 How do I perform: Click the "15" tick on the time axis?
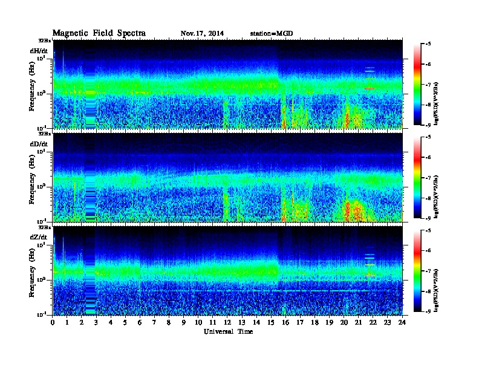(271, 322)
